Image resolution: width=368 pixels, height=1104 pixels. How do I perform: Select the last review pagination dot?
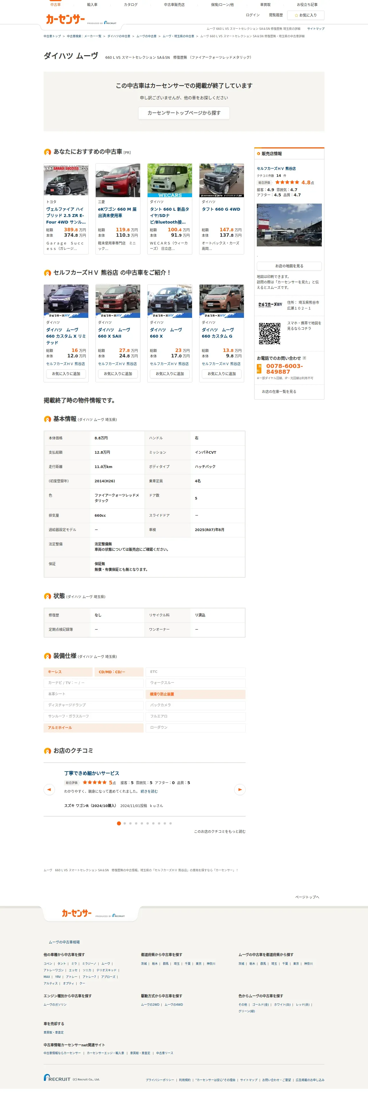170,823
